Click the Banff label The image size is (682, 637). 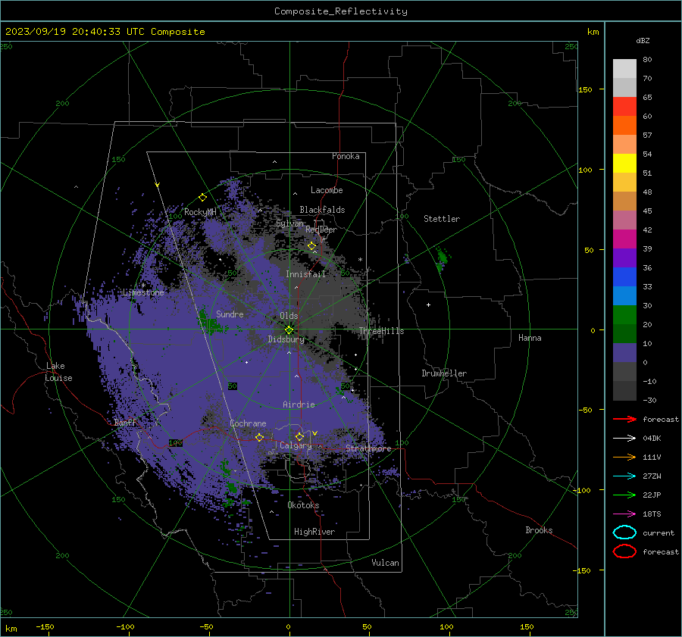point(125,423)
